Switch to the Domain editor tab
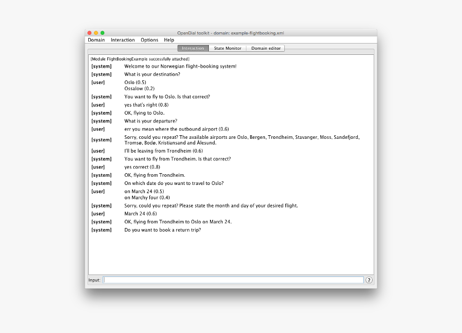462x333 pixels. point(266,48)
